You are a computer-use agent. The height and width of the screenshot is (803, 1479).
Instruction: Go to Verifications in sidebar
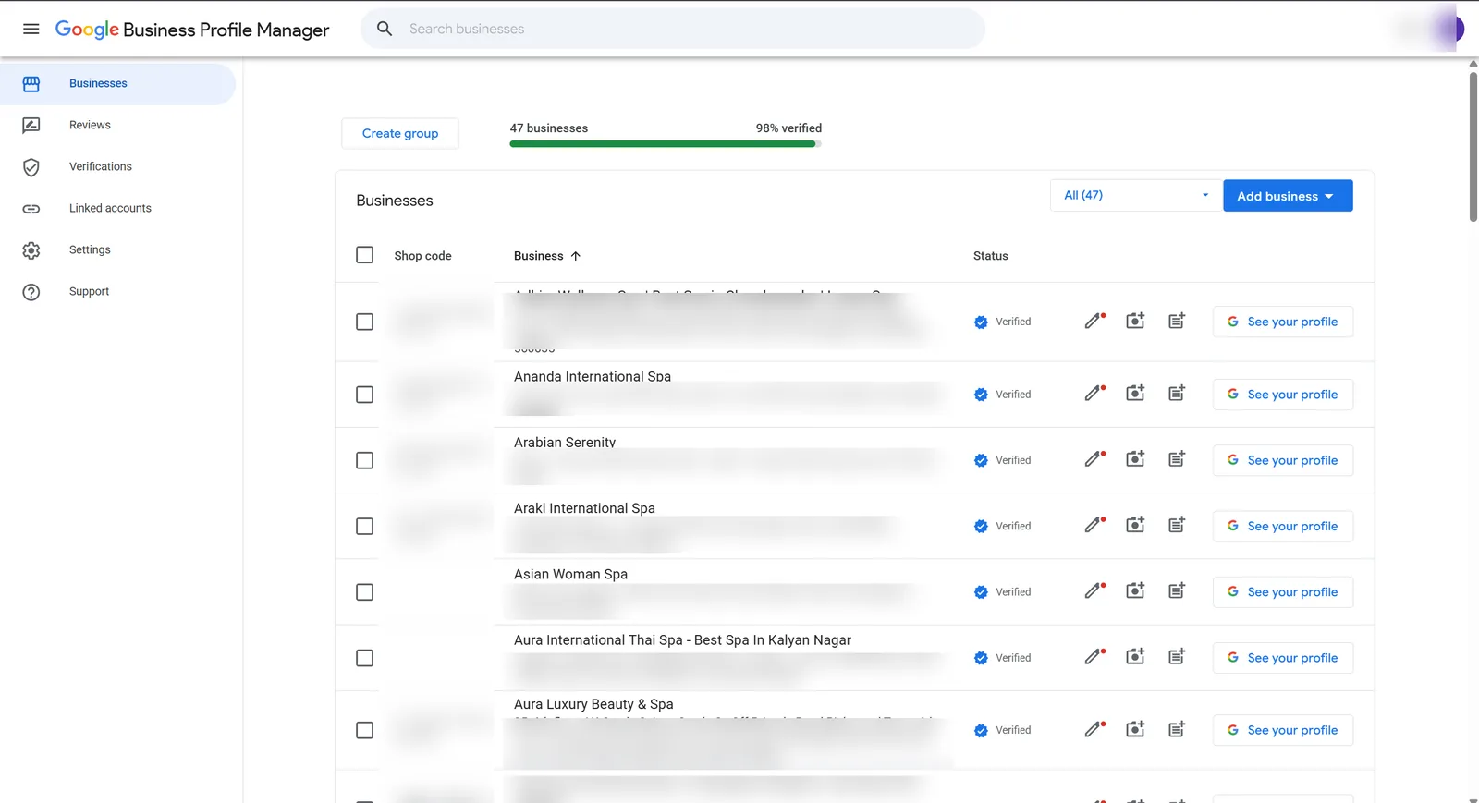pyautogui.click(x=100, y=167)
